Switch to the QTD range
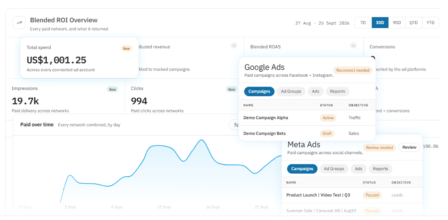Screen dimensions: 448x220 (413, 23)
